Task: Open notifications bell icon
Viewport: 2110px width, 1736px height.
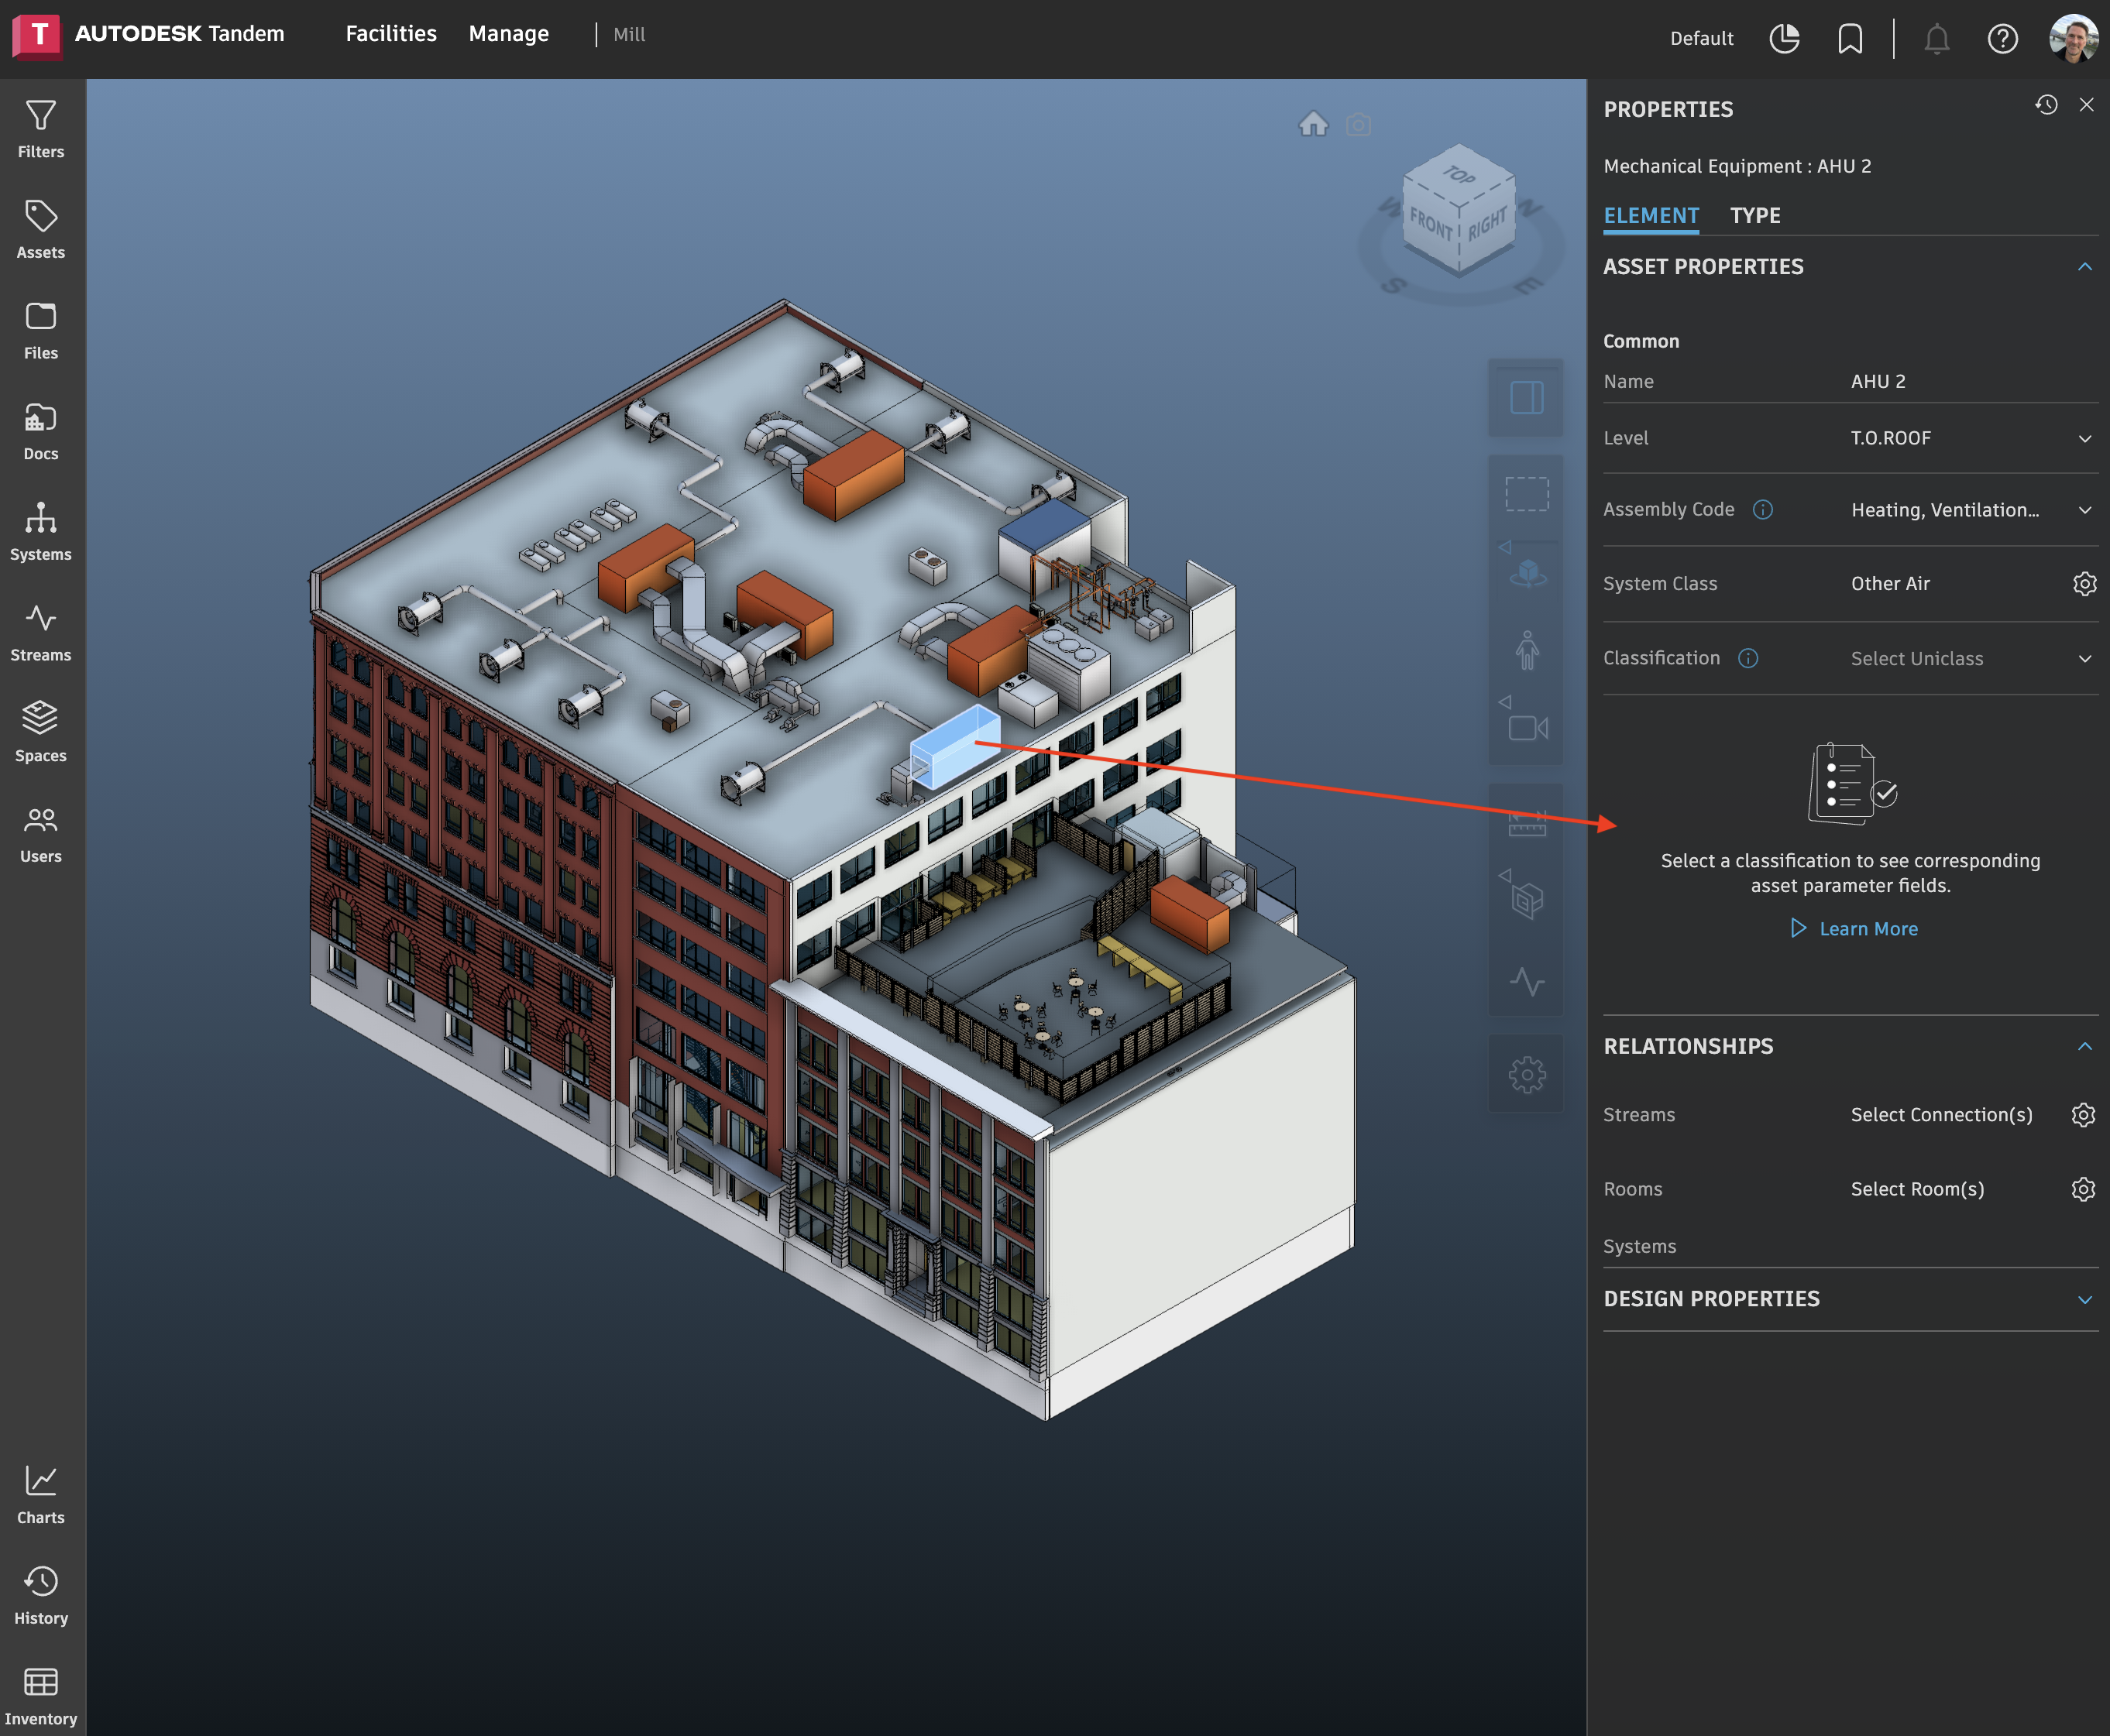Action: [x=1936, y=39]
